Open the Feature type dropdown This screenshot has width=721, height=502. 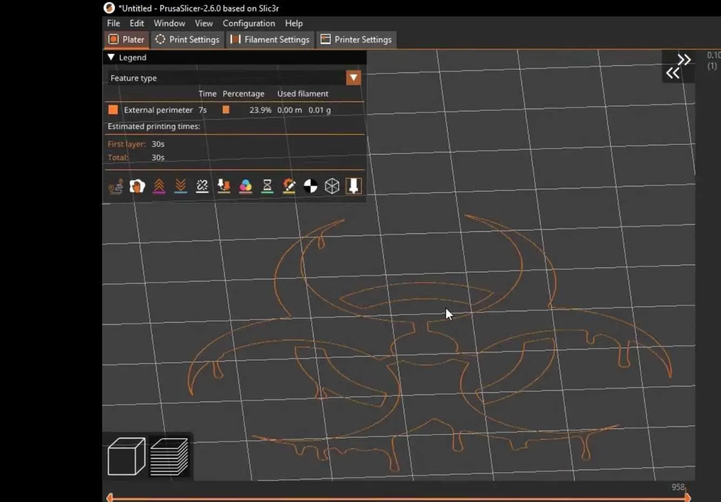pyautogui.click(x=353, y=78)
